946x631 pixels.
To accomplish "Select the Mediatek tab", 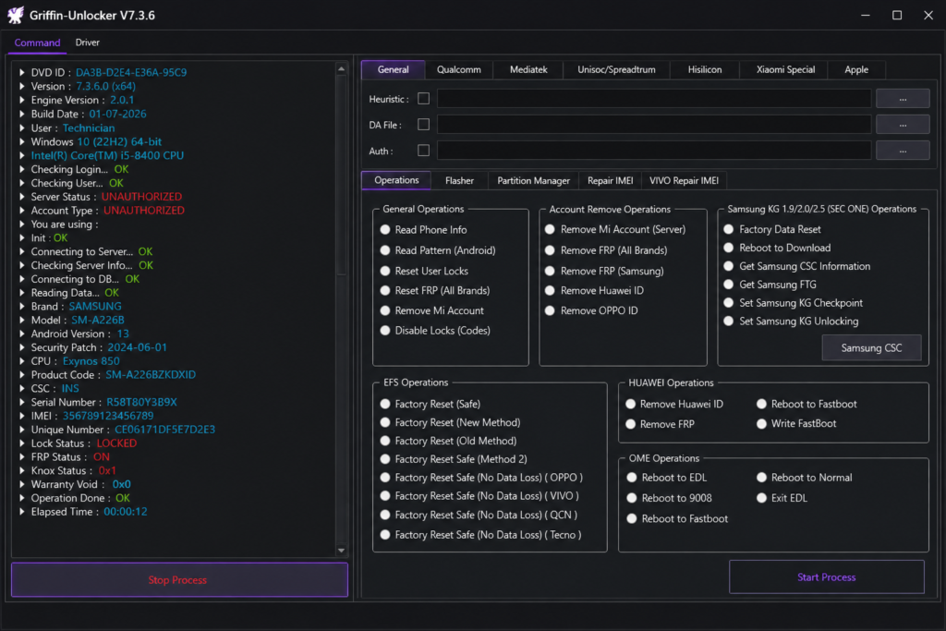I will (528, 69).
